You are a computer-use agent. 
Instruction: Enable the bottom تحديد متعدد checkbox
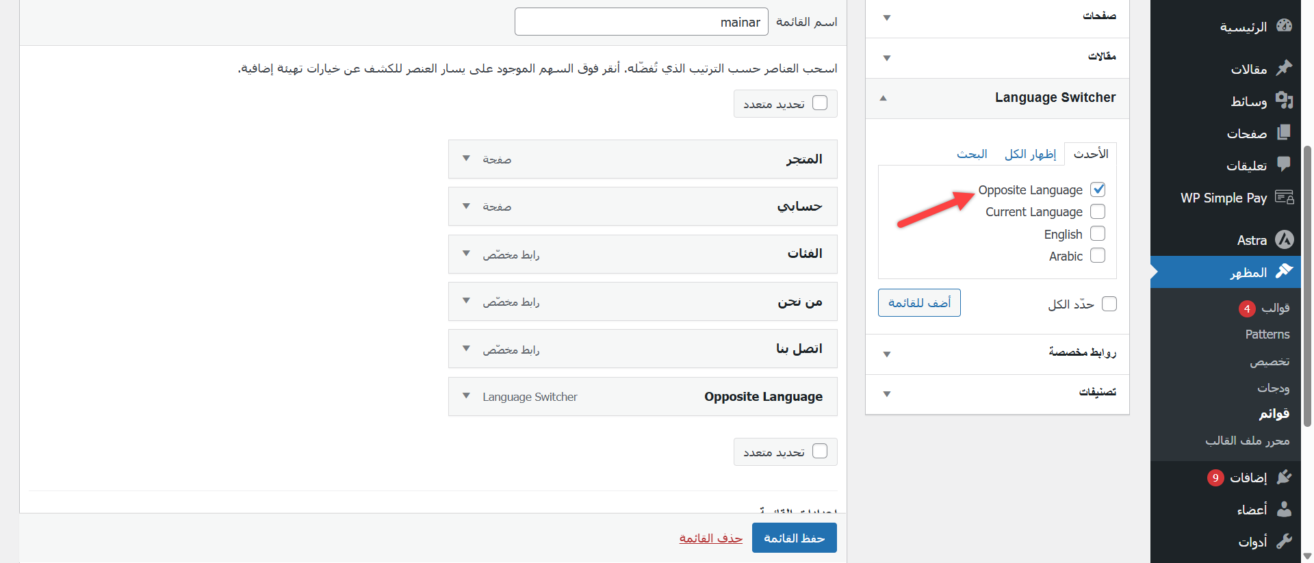[820, 451]
